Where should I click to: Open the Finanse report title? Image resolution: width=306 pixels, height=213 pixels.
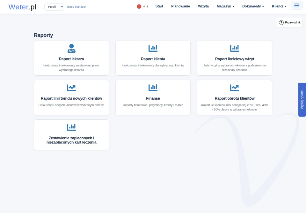pyautogui.click(x=153, y=98)
